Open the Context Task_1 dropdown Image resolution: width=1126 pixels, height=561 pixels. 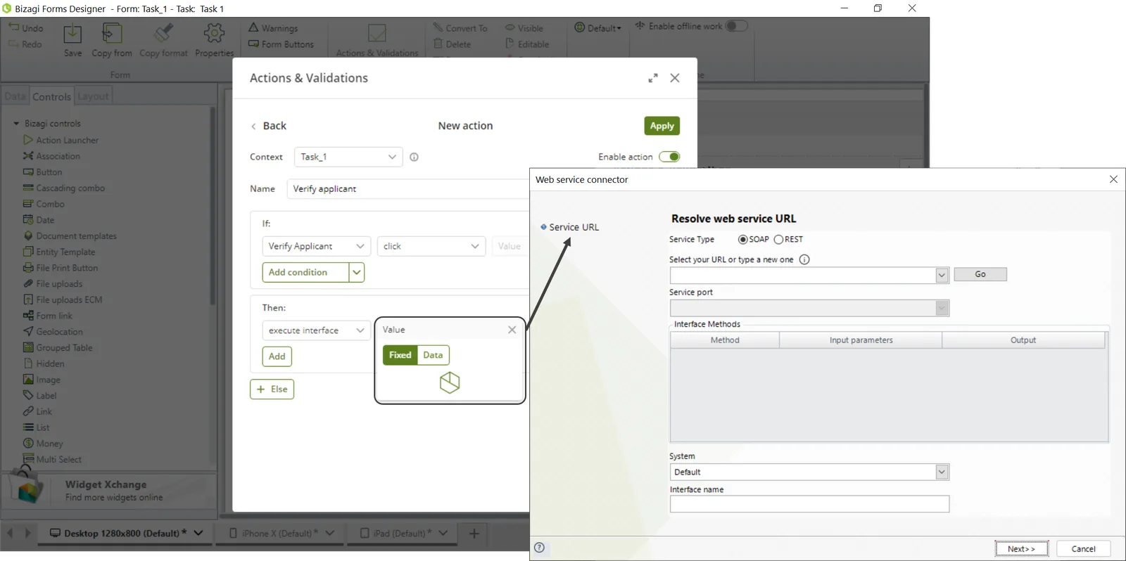(x=348, y=157)
